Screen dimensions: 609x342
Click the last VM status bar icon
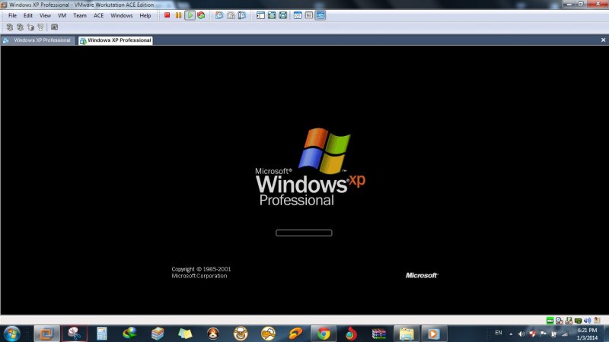point(597,320)
